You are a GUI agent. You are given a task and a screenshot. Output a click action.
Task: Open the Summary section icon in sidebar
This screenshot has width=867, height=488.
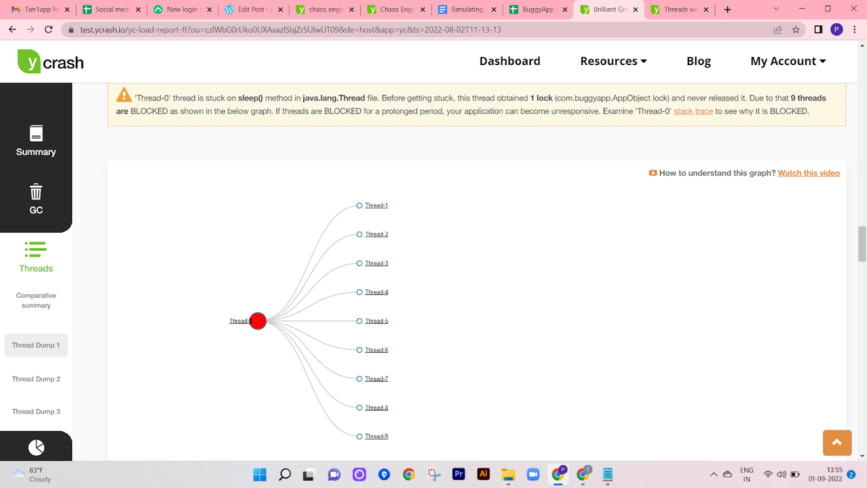click(x=36, y=134)
